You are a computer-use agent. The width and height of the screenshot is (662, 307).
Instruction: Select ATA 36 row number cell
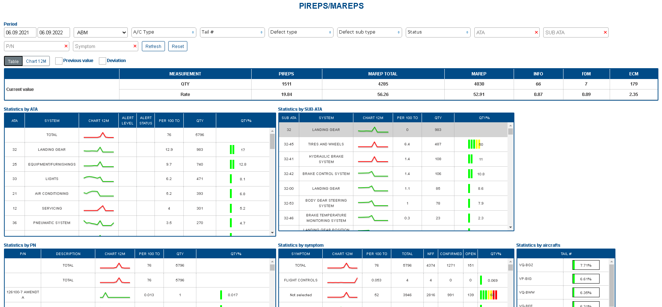coord(14,223)
